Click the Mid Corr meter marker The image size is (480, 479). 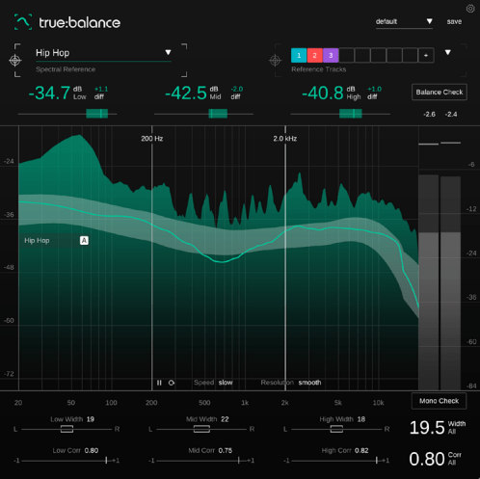(238, 461)
